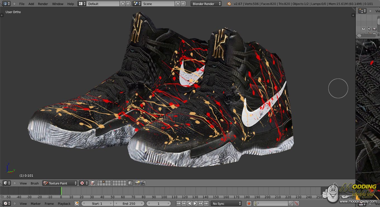This screenshot has height=207, width=380.
Task: Enable automatic keyframe record button
Action: 249,204
